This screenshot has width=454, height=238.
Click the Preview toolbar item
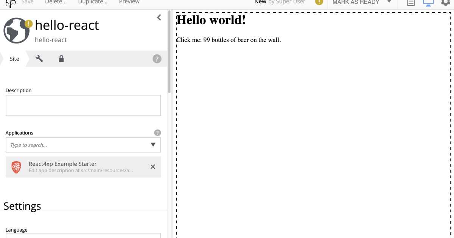(x=129, y=2)
